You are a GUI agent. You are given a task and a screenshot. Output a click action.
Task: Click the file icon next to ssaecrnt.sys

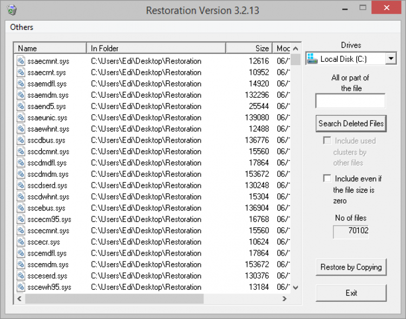point(21,72)
